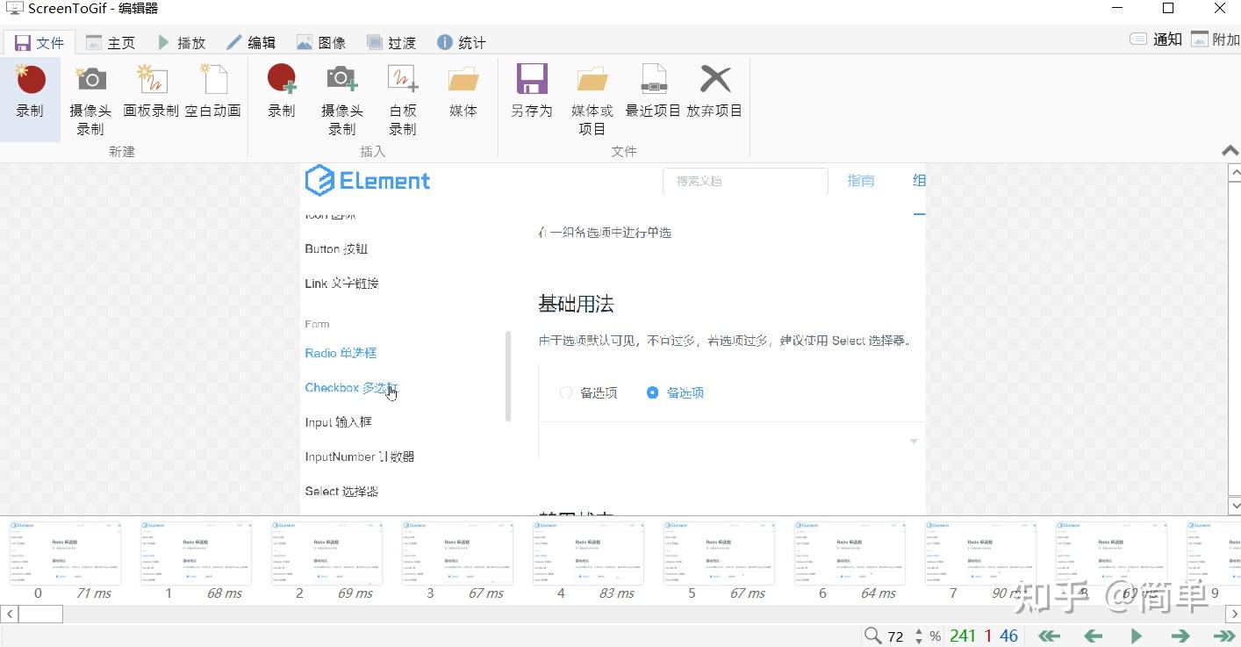Click the timeline scrollbar left arrow
This screenshot has height=647, width=1241.
coord(9,614)
